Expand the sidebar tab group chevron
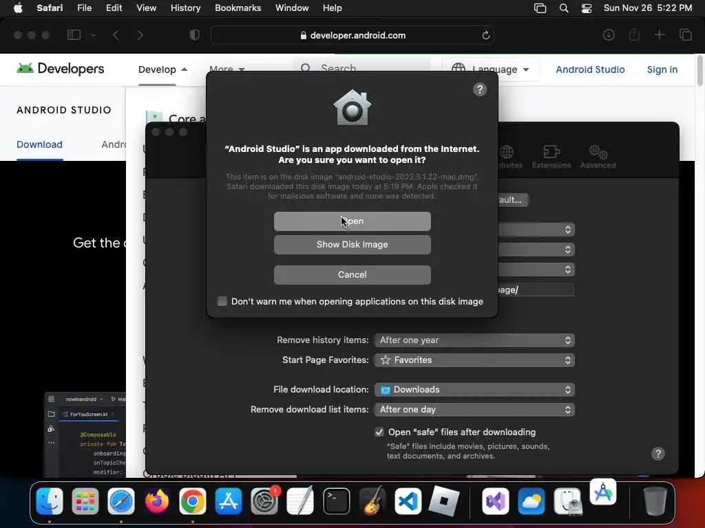Viewport: 705px width, 528px height. point(93,35)
